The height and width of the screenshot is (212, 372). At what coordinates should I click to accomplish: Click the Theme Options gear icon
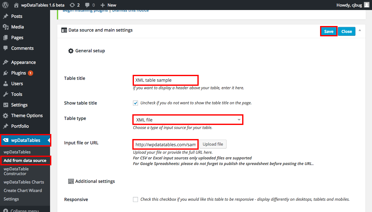6,116
